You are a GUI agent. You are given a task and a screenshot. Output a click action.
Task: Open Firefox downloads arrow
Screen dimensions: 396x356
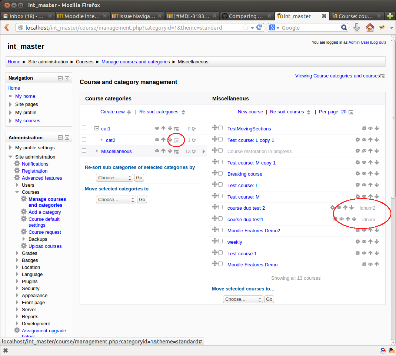coord(357,27)
